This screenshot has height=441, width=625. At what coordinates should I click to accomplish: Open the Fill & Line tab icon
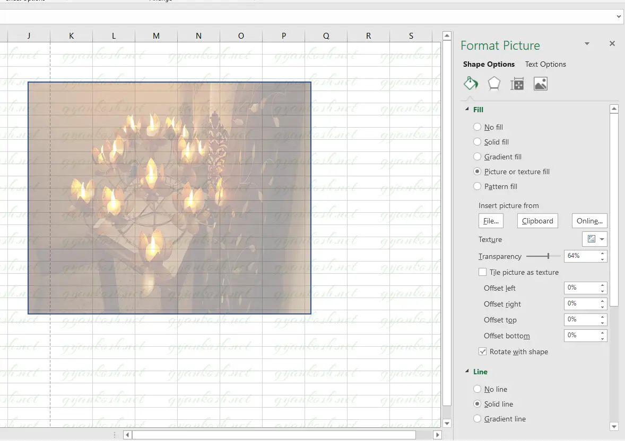(471, 84)
